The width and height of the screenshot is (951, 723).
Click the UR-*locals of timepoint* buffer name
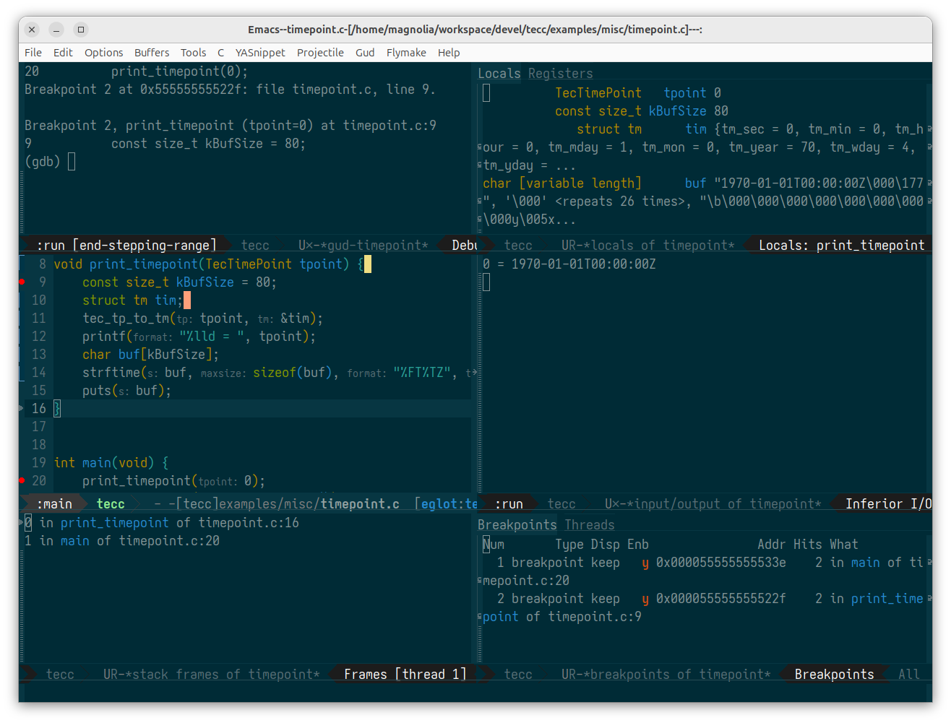[x=647, y=246]
